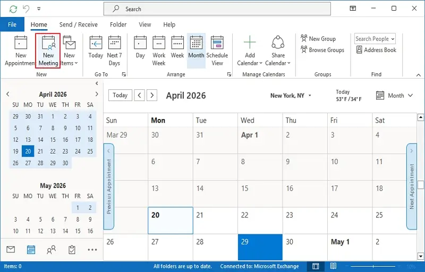Click today's weather forecast 53°F/34°F
The height and width of the screenshot is (272, 425).
[348, 96]
